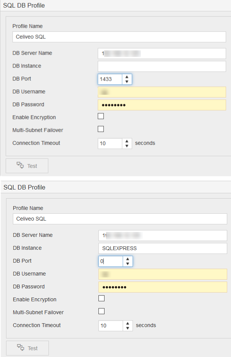Screen dimensions: 231x357
Task: Click the Test connection icon in the lower profile panel
Action: click(x=21, y=348)
